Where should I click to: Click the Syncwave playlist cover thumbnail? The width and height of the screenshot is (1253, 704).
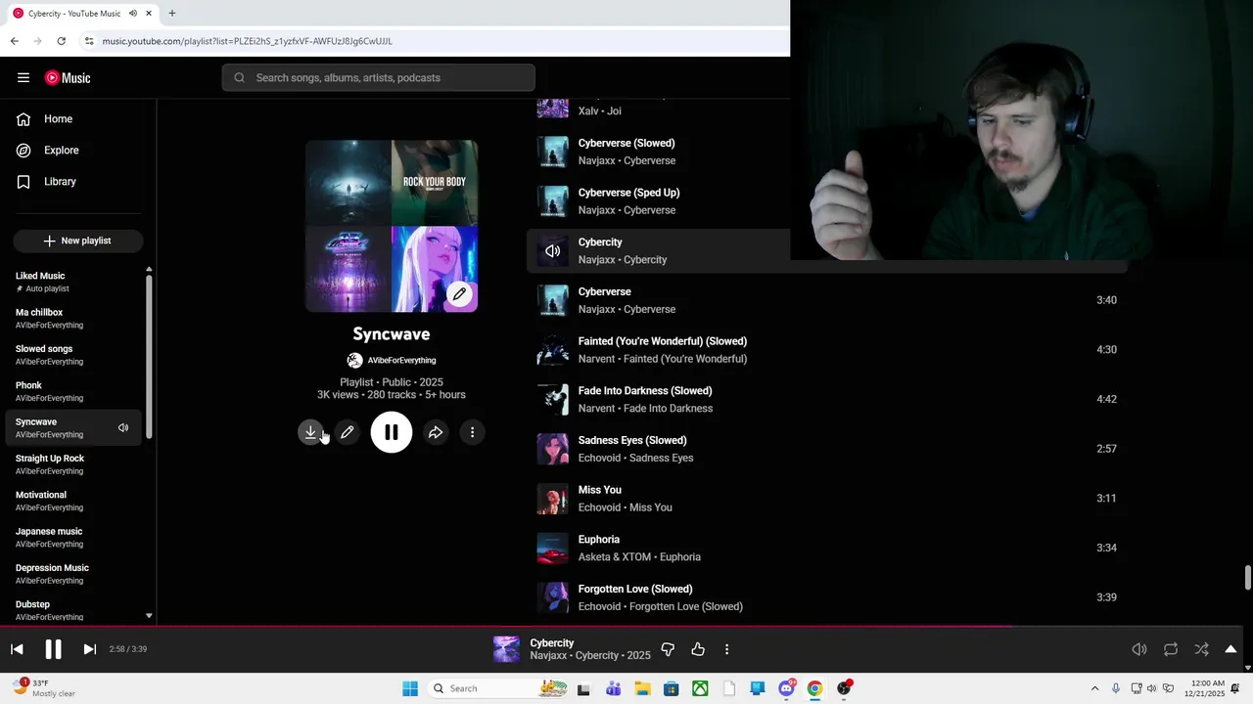392,226
